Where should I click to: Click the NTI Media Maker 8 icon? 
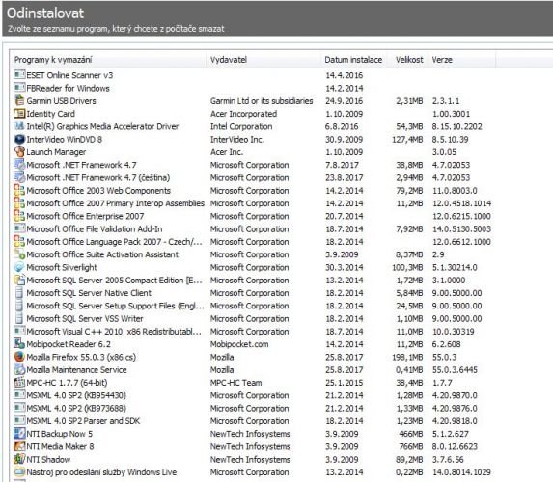tap(19, 446)
